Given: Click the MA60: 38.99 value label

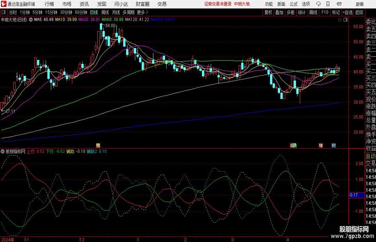Looking at the screenshot, I should (x=113, y=19).
